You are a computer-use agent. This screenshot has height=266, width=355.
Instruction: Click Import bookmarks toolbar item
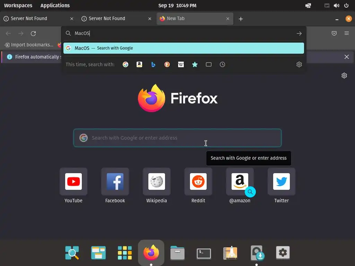click(29, 45)
